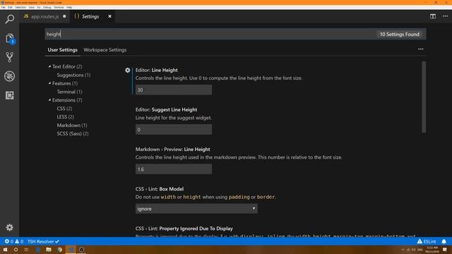This screenshot has width=452, height=254.
Task: Open the Source Control view
Action: pyautogui.click(x=9, y=57)
